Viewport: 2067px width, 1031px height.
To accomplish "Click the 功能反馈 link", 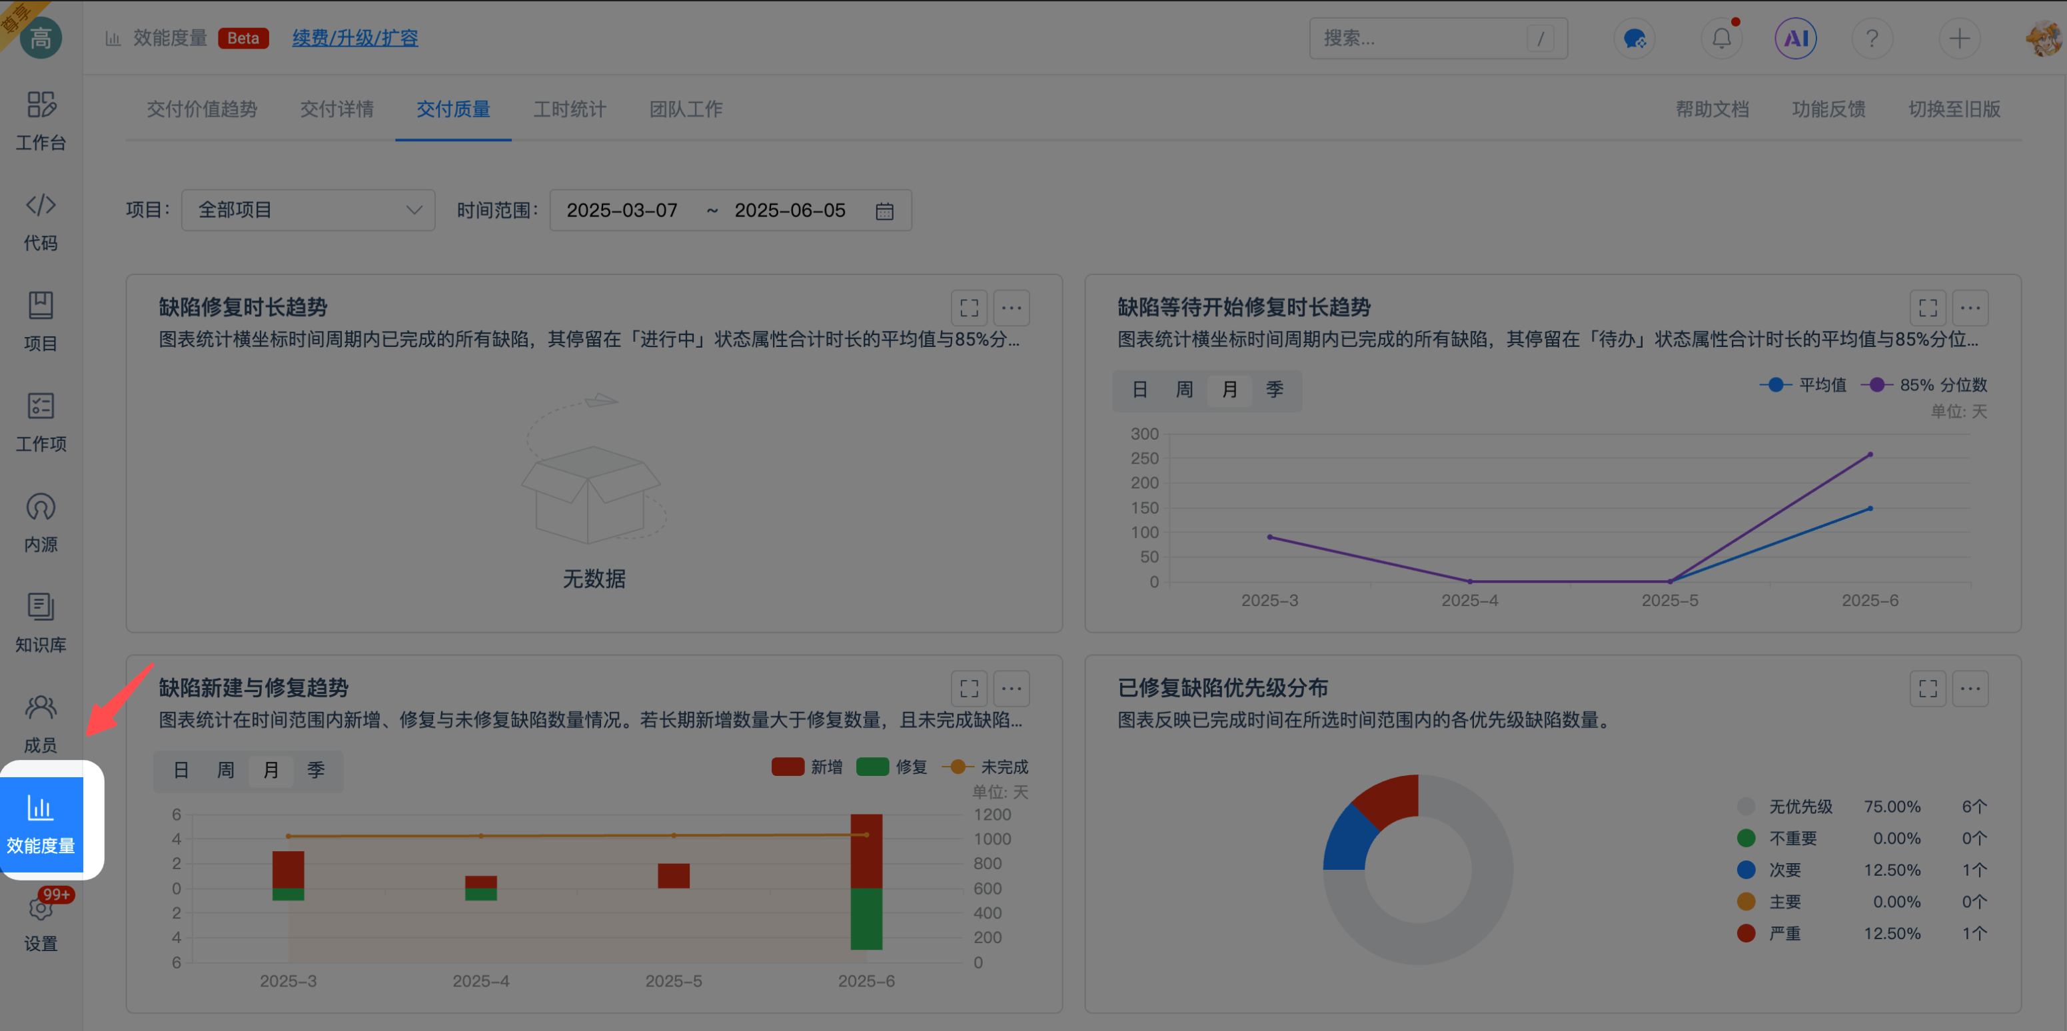I will click(x=1828, y=109).
